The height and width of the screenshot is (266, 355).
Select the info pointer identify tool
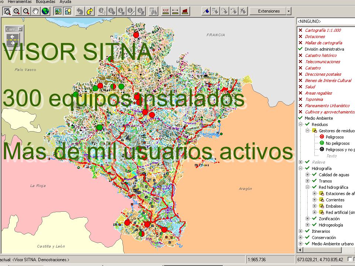point(102,11)
